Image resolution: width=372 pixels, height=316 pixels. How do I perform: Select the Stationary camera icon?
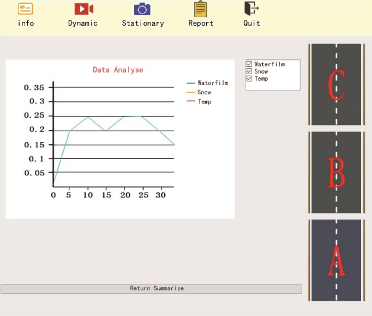[142, 9]
